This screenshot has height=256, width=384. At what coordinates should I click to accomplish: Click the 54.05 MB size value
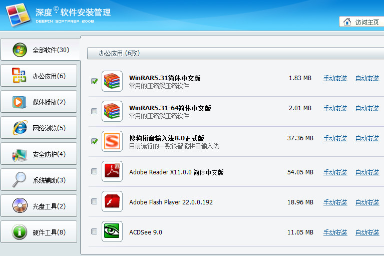300,172
